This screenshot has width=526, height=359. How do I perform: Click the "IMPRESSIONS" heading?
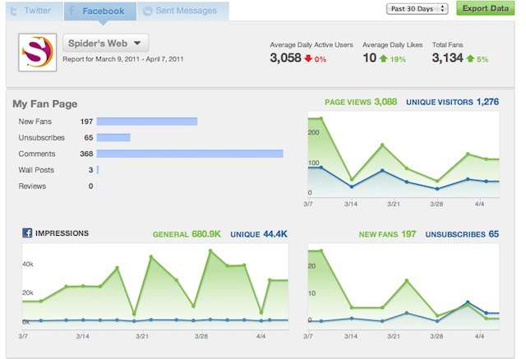[x=62, y=233]
